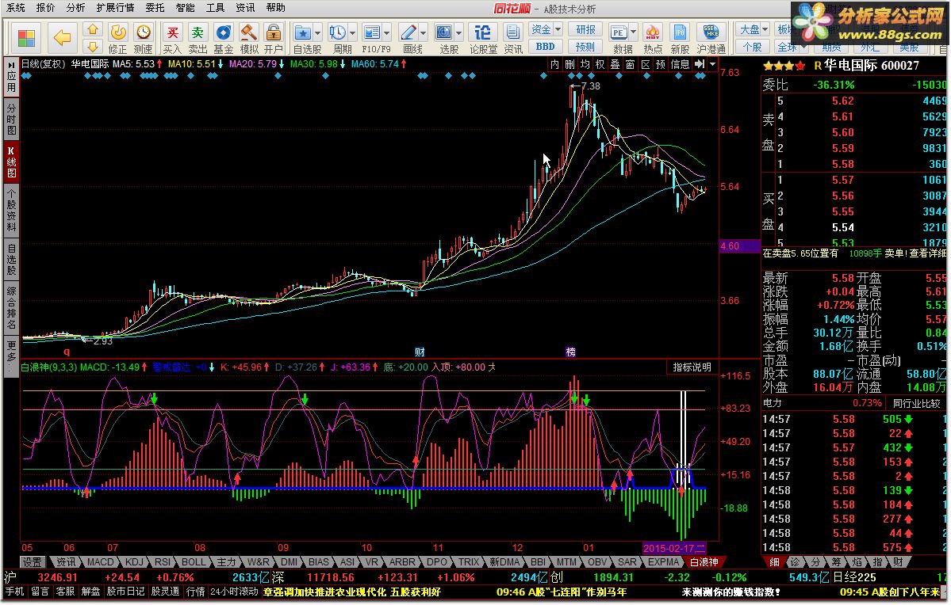This screenshot has height=605, width=951.
Task: Click the 研报 research report button
Action: click(x=585, y=29)
